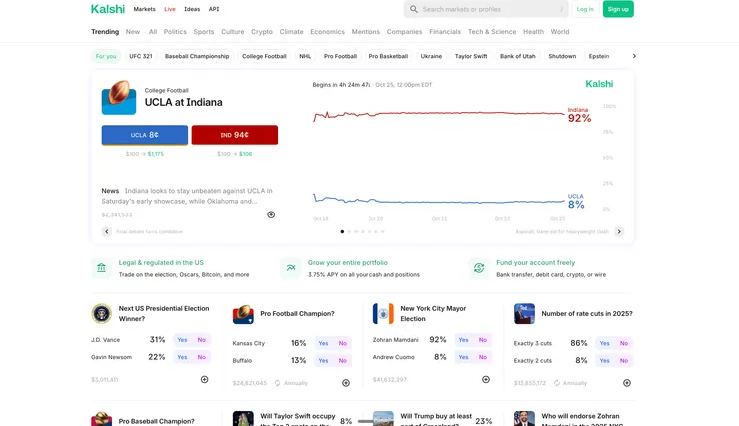Add UCLA at Indiana market with plus icon
Screen dimensions: 739x426
tap(271, 214)
